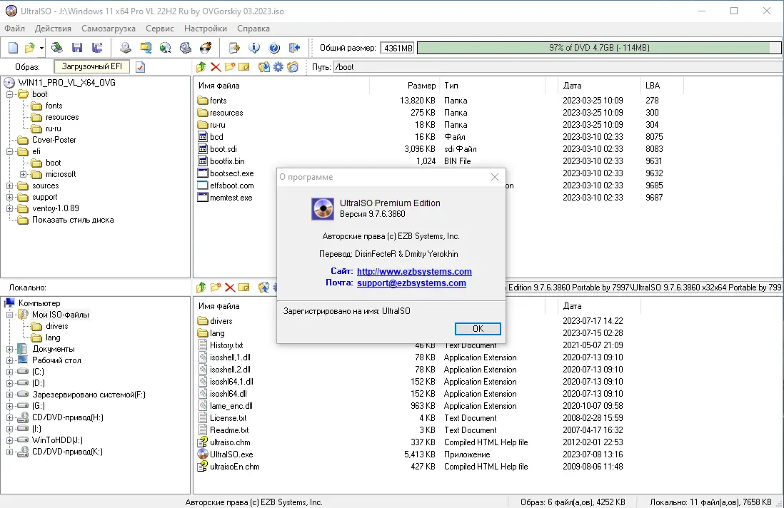The image size is (784, 508).
Task: Open the Сервис menu
Action: point(160,29)
